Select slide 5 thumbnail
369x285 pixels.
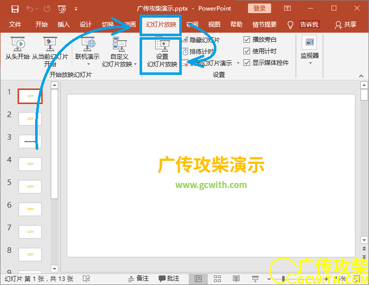coord(30,186)
